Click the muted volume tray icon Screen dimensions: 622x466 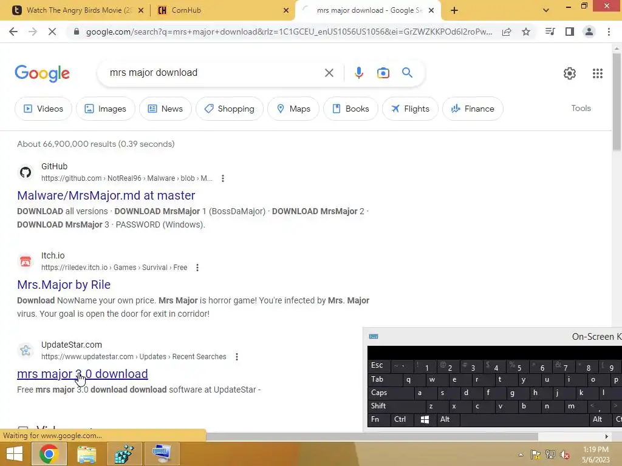pyautogui.click(x=565, y=454)
